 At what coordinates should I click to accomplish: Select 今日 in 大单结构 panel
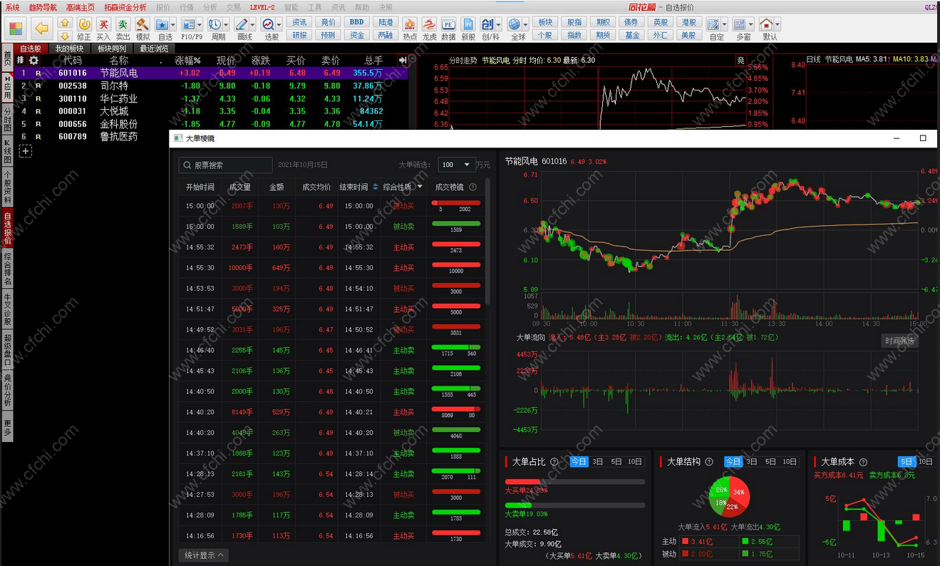pos(733,462)
